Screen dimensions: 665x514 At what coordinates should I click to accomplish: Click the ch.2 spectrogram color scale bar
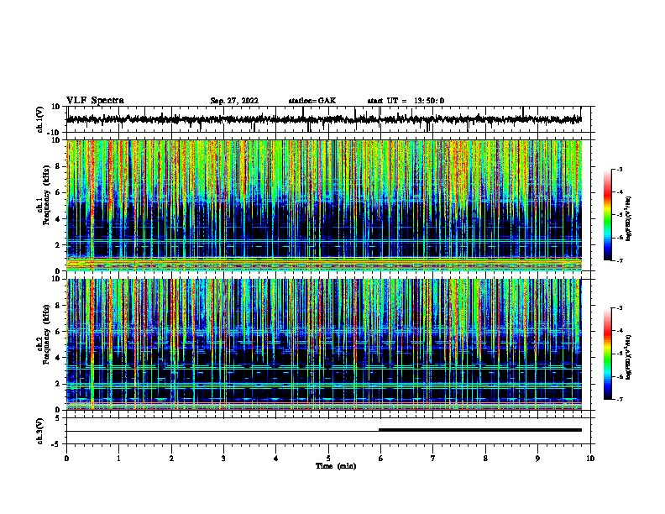point(608,354)
